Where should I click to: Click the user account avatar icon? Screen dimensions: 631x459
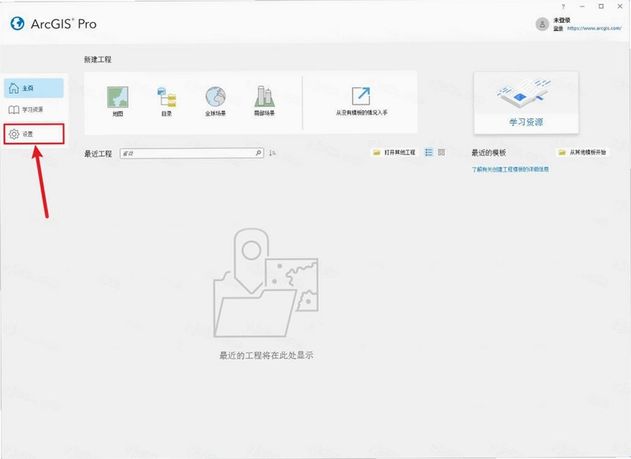tap(542, 24)
